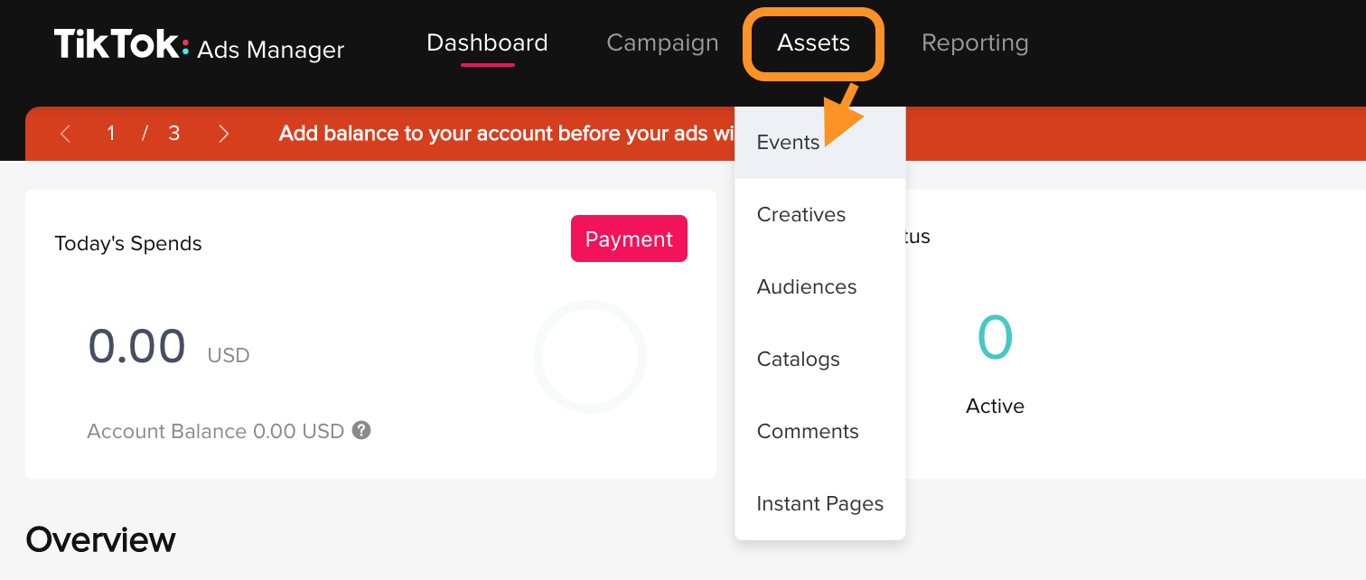Open Audiences from the Assets menu
The width and height of the screenshot is (1366, 580).
(x=807, y=287)
